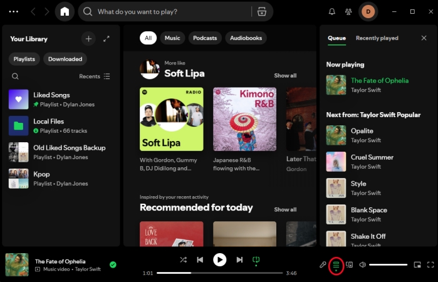The width and height of the screenshot is (438, 282).
Task: Play Cruel Summer from the queue
Action: tap(378, 162)
